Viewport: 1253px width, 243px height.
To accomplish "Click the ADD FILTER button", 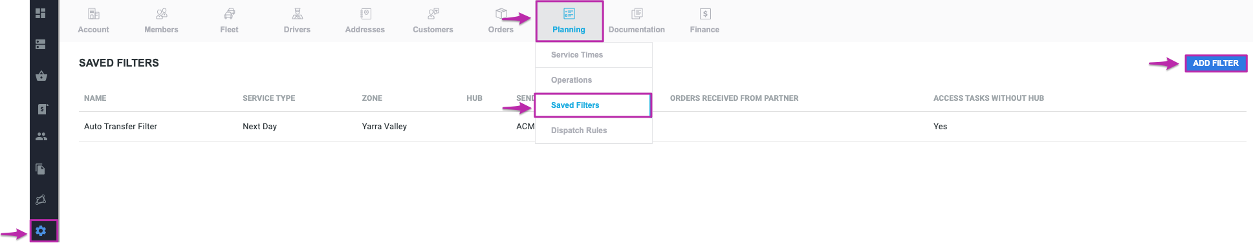I will pyautogui.click(x=1215, y=63).
